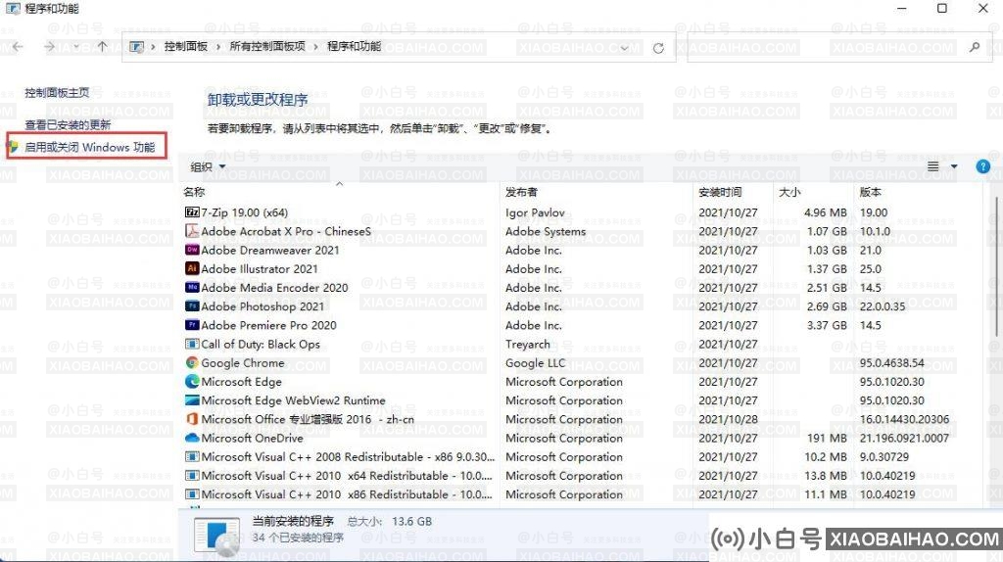The width and height of the screenshot is (1003, 562).
Task: Open the view options dropdown arrow
Action: [x=954, y=166]
